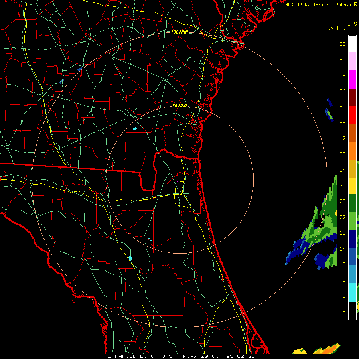Pick the light cyan legend swatch

(x=352, y=292)
